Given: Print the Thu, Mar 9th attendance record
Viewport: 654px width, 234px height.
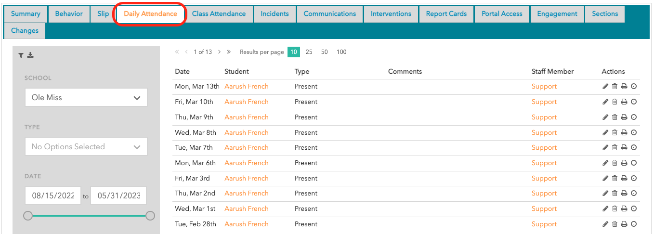Looking at the screenshot, I should coord(624,117).
